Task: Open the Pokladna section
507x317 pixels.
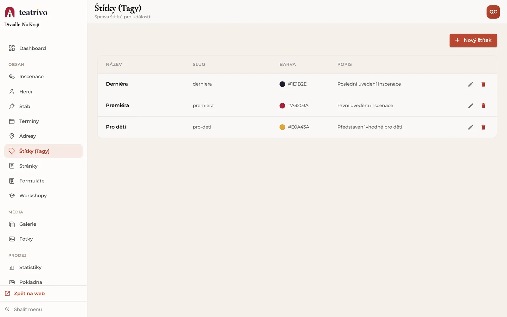Action: [x=43, y=282]
